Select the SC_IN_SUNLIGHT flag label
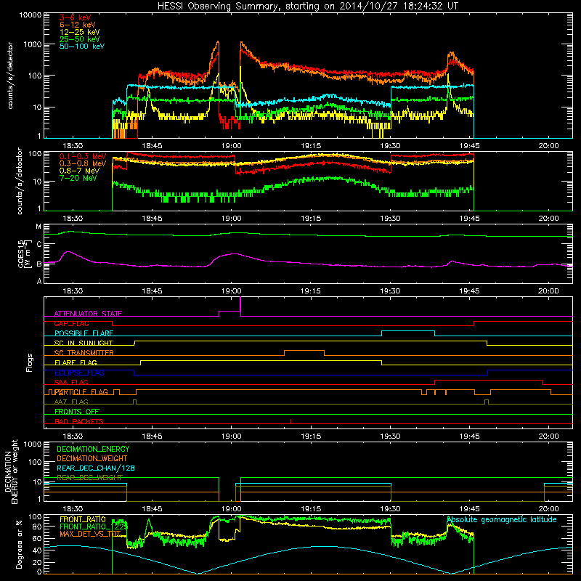Screen dimensions: 581x581 (84, 344)
